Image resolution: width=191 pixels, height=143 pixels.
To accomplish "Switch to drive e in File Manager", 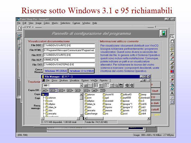I will [70, 90].
